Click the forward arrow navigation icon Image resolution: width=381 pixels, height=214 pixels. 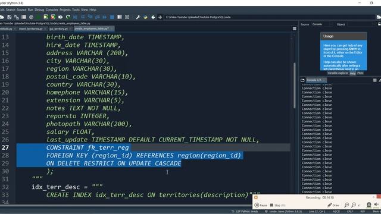(x=160, y=17)
